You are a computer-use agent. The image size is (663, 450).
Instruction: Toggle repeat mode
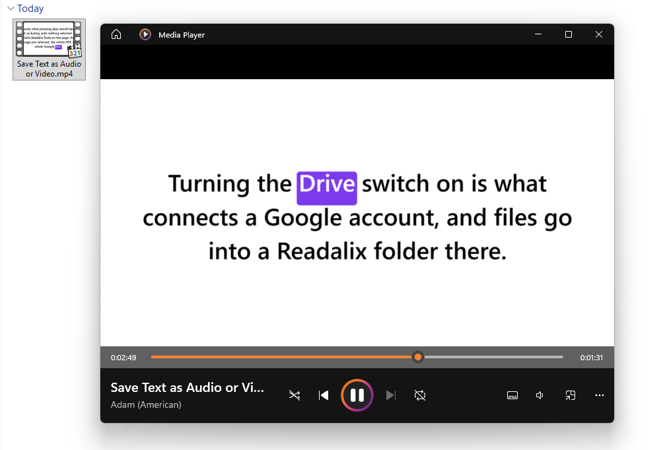pos(420,395)
